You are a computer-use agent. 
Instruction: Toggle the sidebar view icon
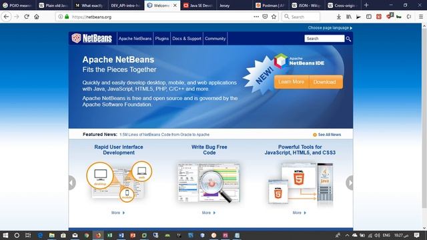click(x=369, y=17)
